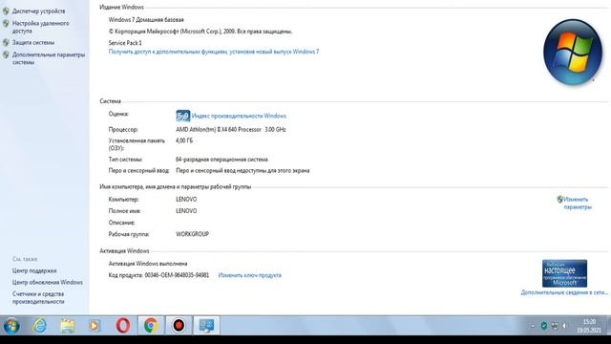Click Активация Windows выполнена text

[x=148, y=264]
